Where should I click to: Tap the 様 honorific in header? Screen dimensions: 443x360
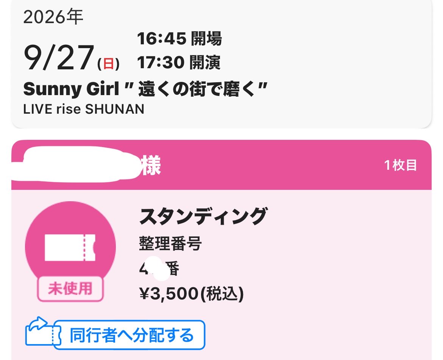coord(151,166)
